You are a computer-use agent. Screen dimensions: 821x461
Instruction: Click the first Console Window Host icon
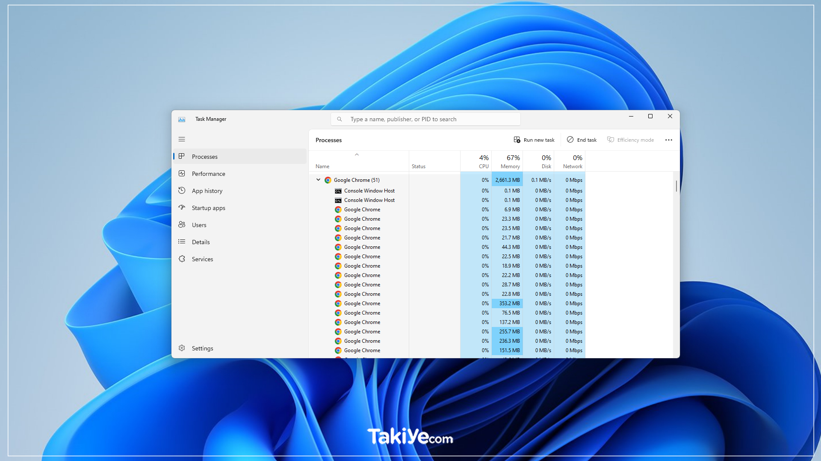(x=338, y=191)
